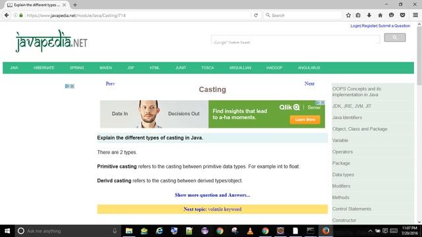Screen dimensions: 422x237
Task: Open 'Control Statements' sidebar link
Action: (351, 209)
